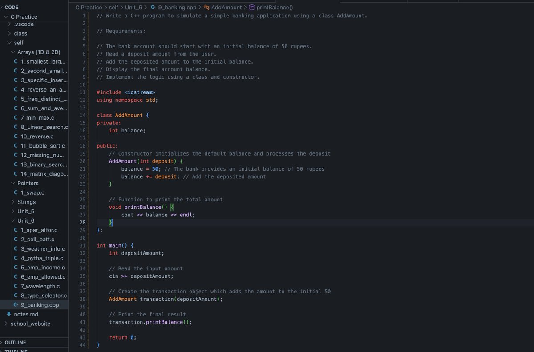Click the 9_banking.cpp breadcrumb
Viewport: 534px width, 352px height.
click(178, 7)
